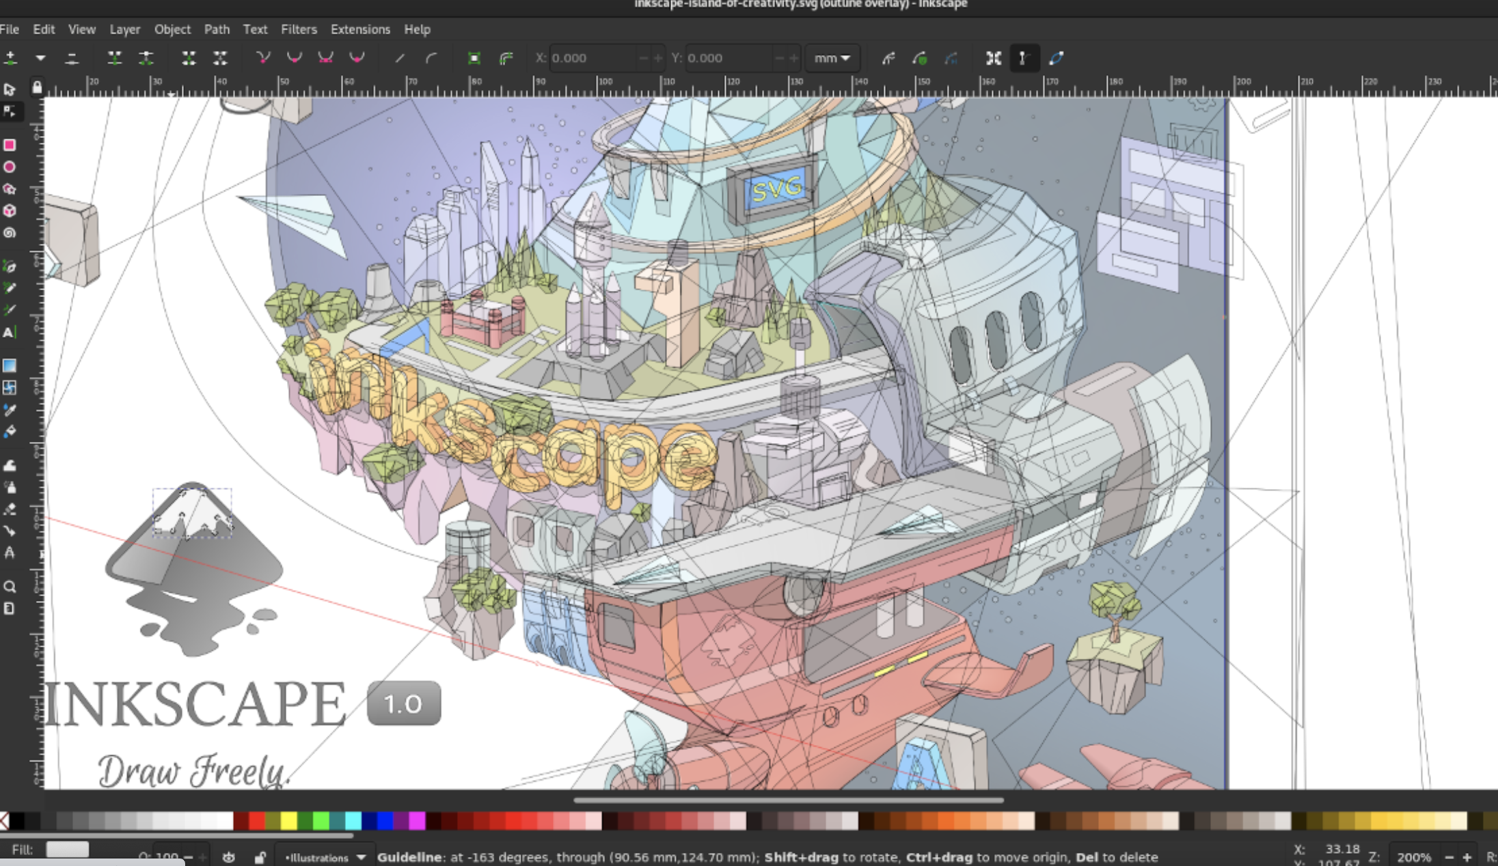Select the Selector arrow tool
This screenshot has height=866, width=1498.
[x=10, y=89]
